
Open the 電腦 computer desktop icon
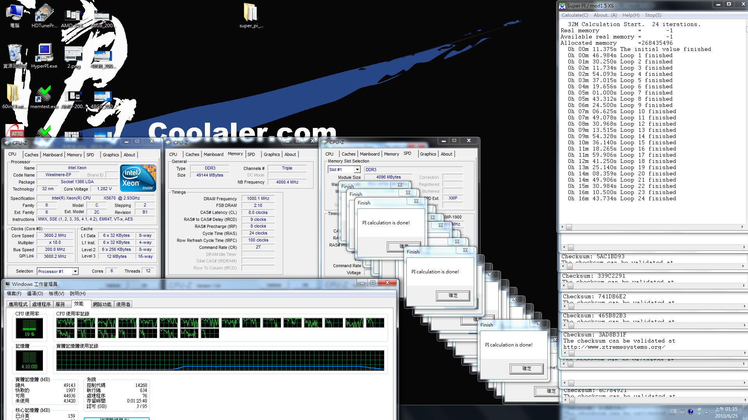(x=15, y=16)
